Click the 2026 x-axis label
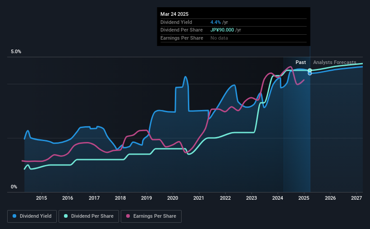370x229 pixels. coord(330,198)
